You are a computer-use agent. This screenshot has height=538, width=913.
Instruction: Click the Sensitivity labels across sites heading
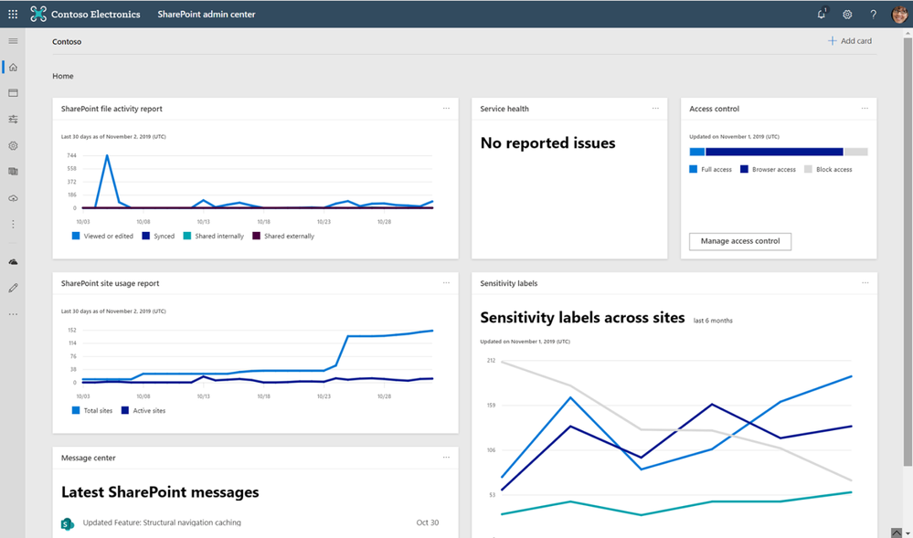(582, 318)
